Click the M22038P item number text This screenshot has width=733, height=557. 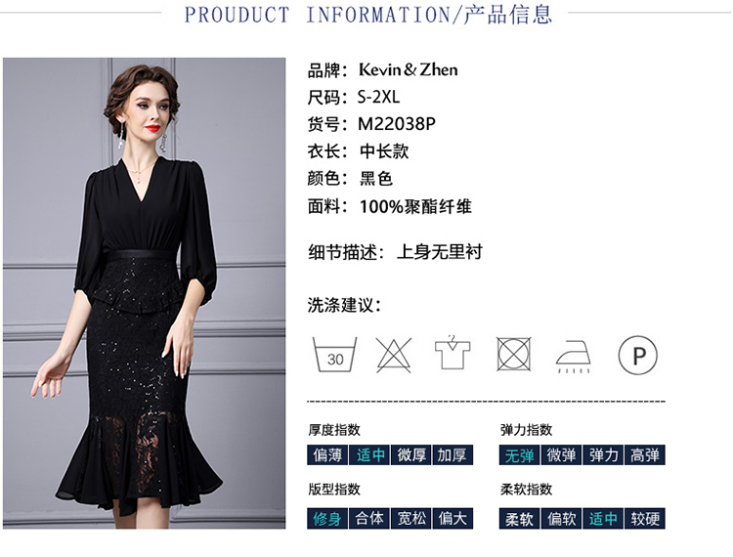(x=397, y=124)
